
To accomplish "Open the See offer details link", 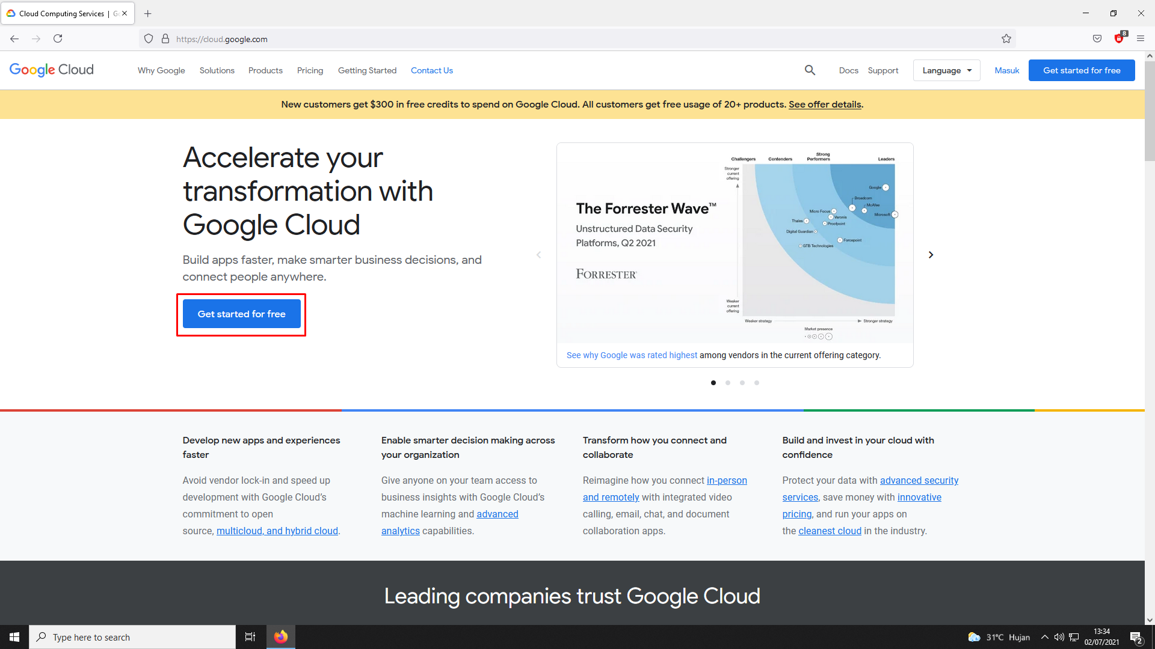I will click(825, 105).
